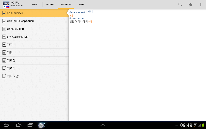Tap the Android back button
The height and width of the screenshot is (129, 206).
coord(6,125)
